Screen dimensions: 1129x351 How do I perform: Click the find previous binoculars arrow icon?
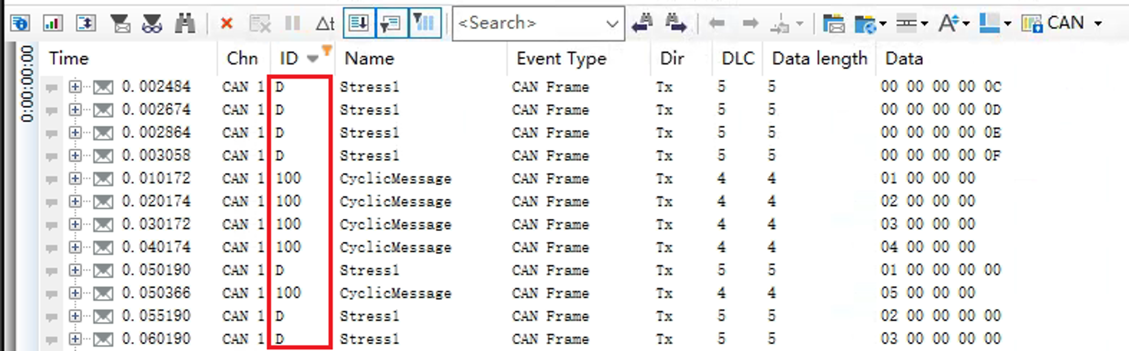pos(642,23)
